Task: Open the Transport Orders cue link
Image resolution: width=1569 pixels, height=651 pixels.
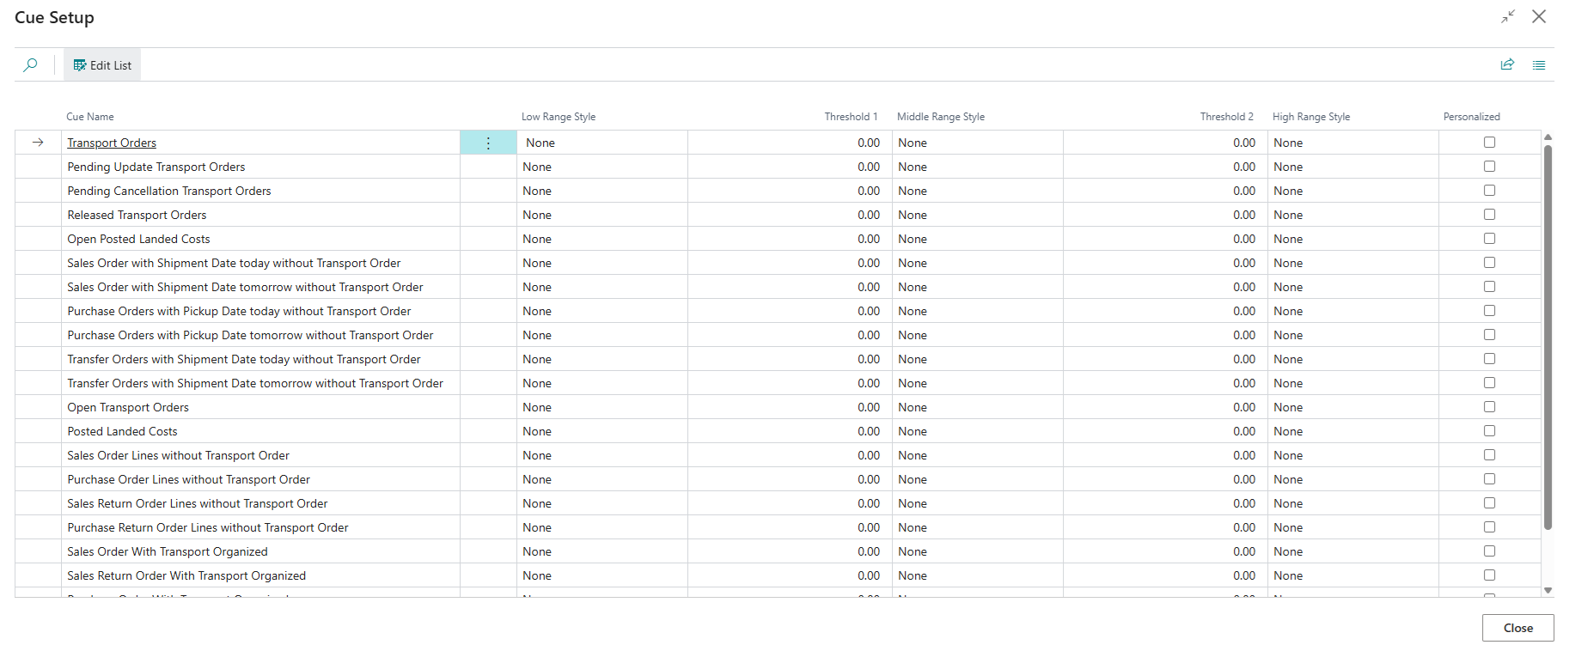Action: (x=112, y=143)
